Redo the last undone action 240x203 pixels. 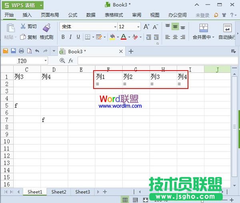click(x=45, y=51)
